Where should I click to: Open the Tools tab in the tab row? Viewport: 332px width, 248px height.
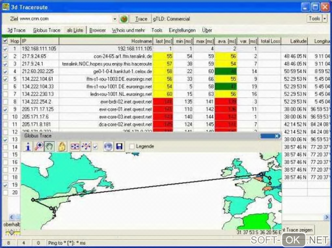click(x=157, y=30)
